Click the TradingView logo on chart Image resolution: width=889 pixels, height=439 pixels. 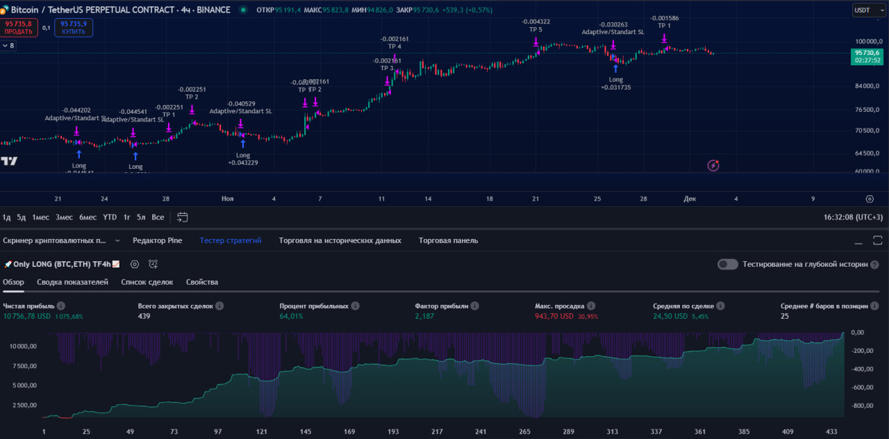click(9, 161)
